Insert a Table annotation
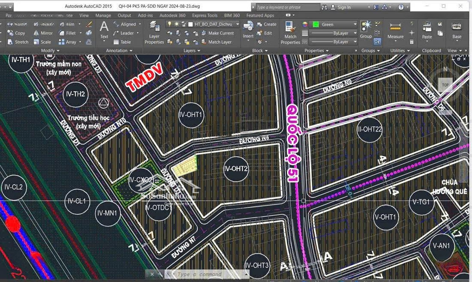This screenshot has width=472, height=282. tap(122, 42)
